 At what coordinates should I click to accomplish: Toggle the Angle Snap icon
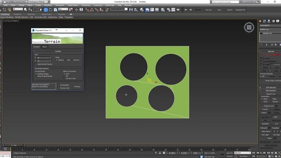[x=92, y=10]
